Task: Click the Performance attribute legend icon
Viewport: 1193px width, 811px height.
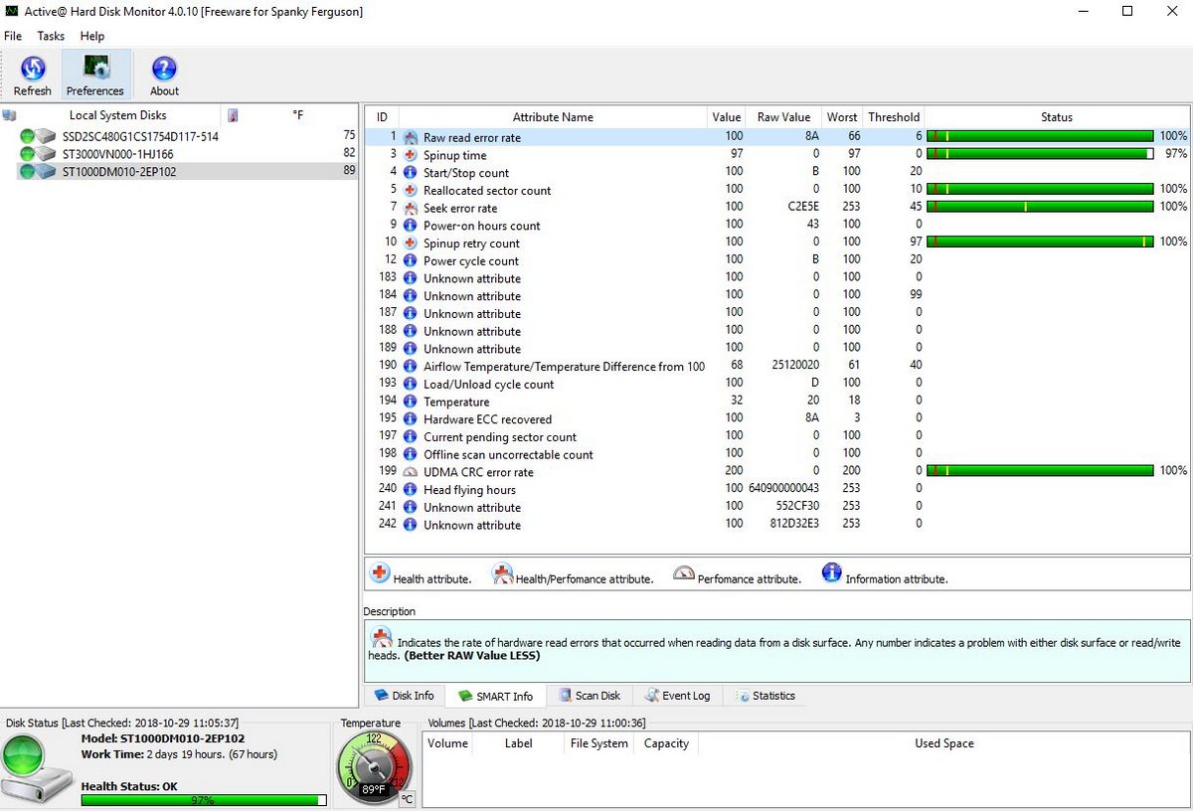Action: [684, 573]
